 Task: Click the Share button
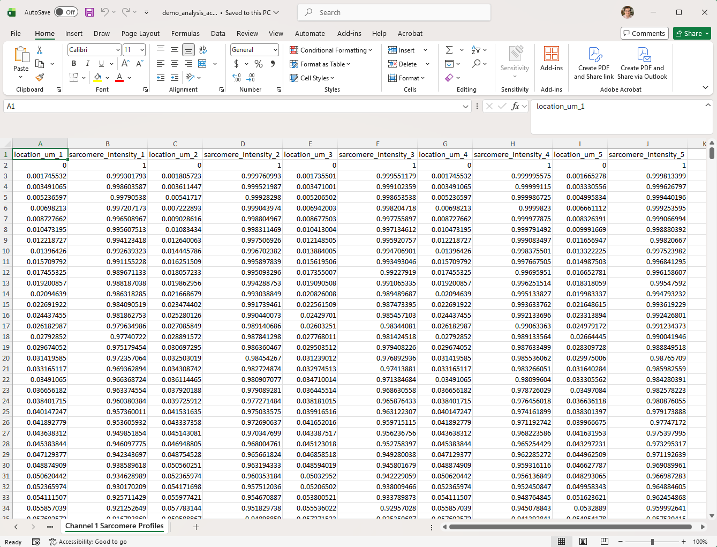click(x=692, y=33)
